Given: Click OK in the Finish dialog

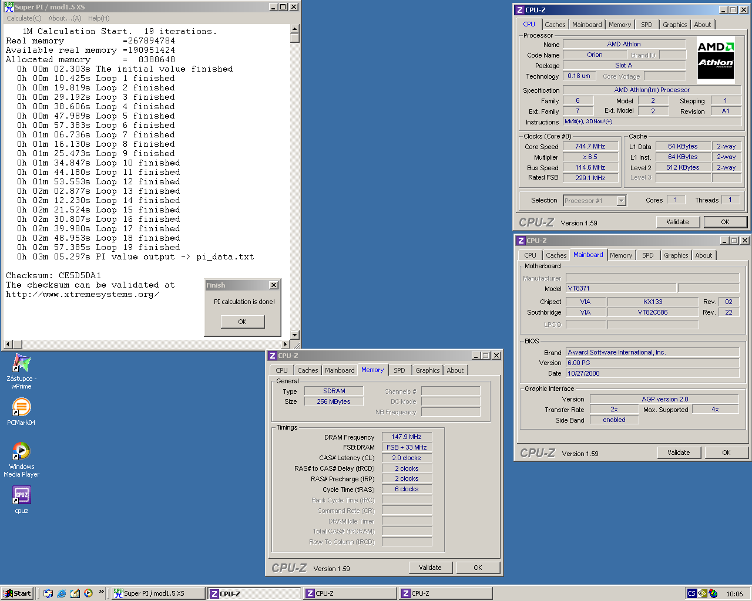Looking at the screenshot, I should tap(242, 322).
